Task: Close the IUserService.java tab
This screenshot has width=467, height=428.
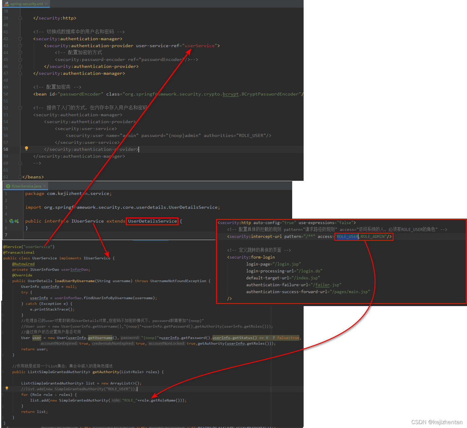Action: point(45,186)
